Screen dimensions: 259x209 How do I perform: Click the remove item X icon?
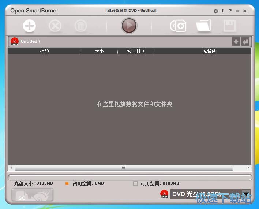(55, 26)
